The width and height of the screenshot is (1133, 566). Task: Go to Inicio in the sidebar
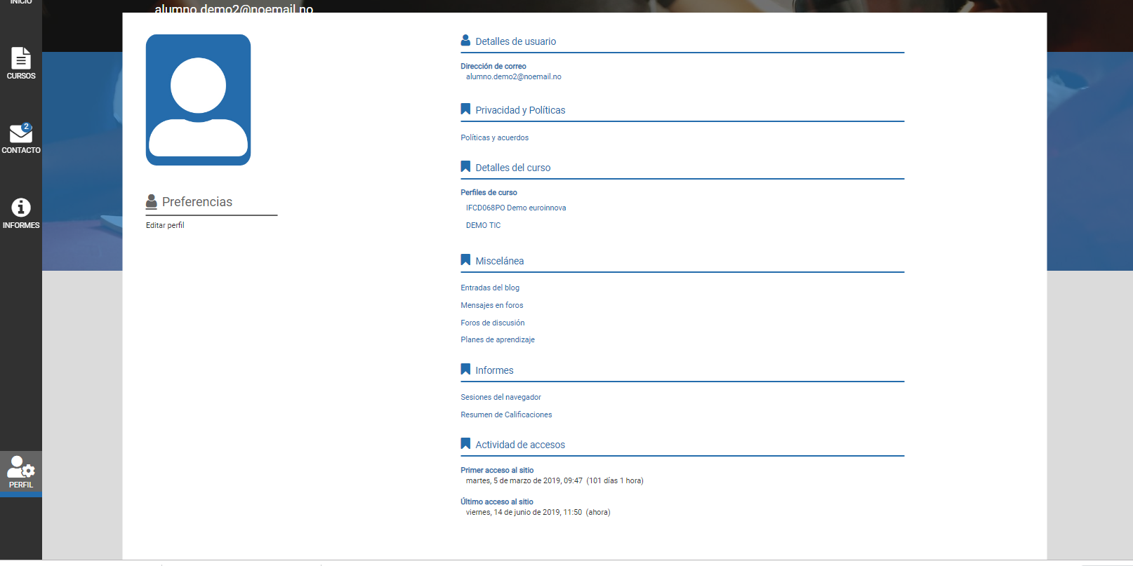click(21, 2)
